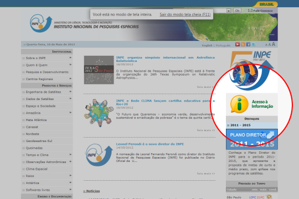The image size is (299, 199).
Task: Open the INPE Facebook page icon
Action: (x=248, y=44)
